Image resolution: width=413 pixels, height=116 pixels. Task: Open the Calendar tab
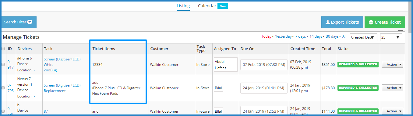point(207,6)
